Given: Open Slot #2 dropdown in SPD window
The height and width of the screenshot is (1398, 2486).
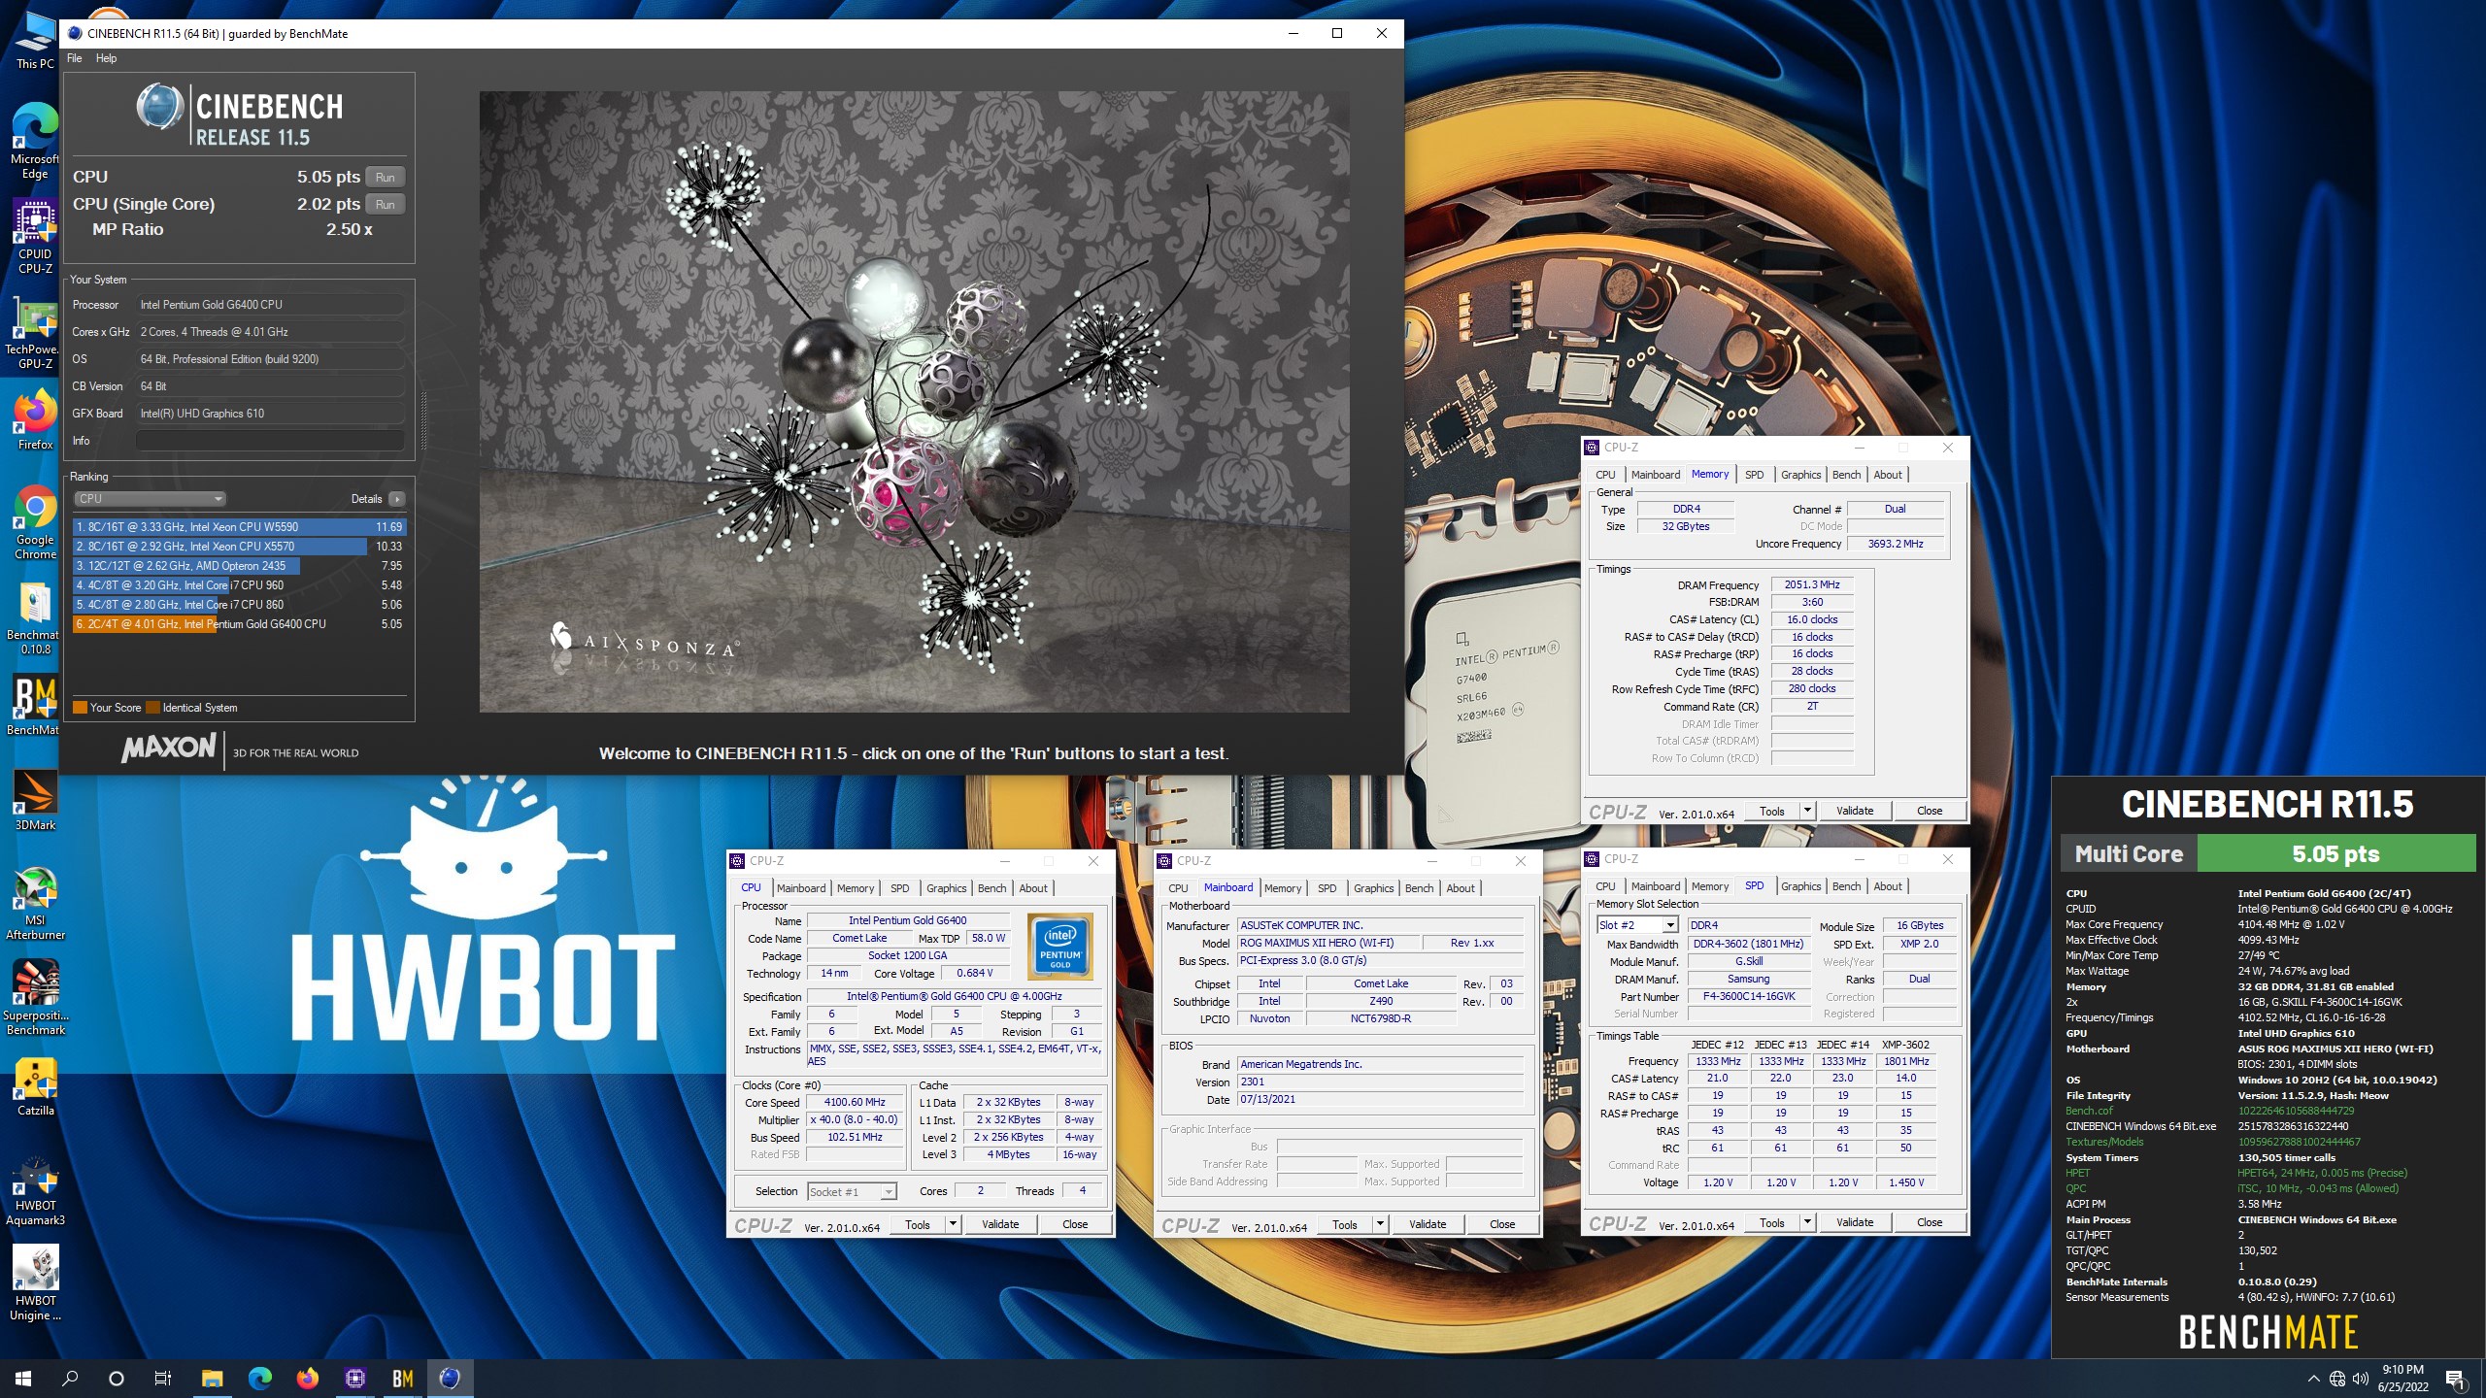Looking at the screenshot, I should pos(1636,925).
